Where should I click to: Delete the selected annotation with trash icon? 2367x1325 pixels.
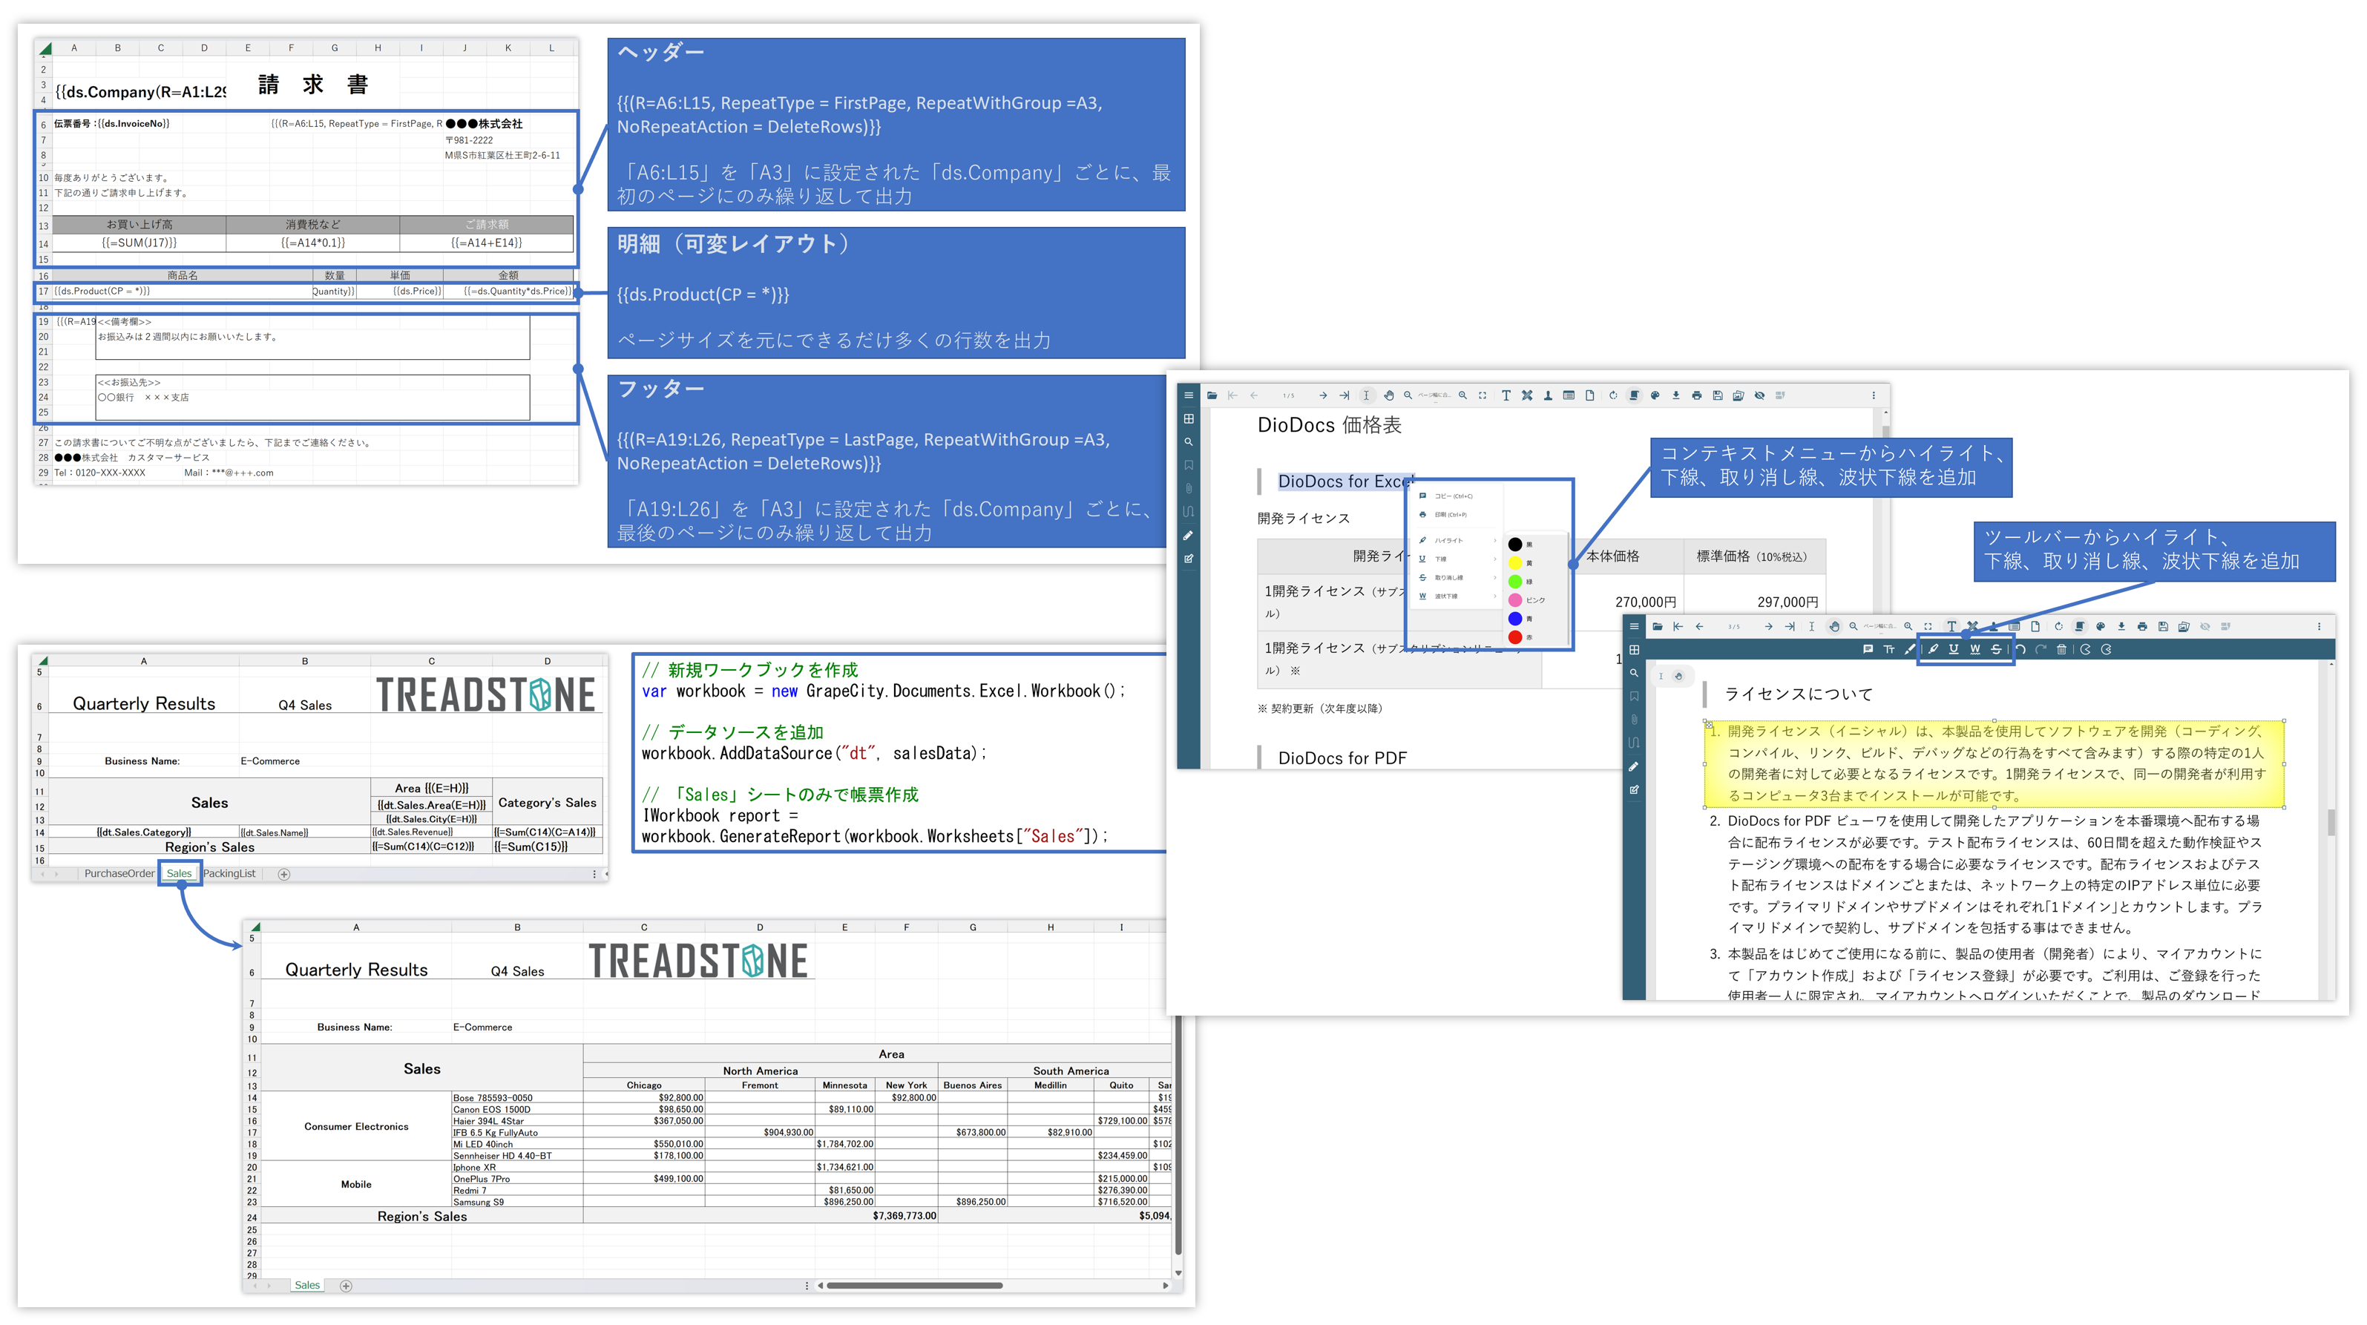(2061, 650)
